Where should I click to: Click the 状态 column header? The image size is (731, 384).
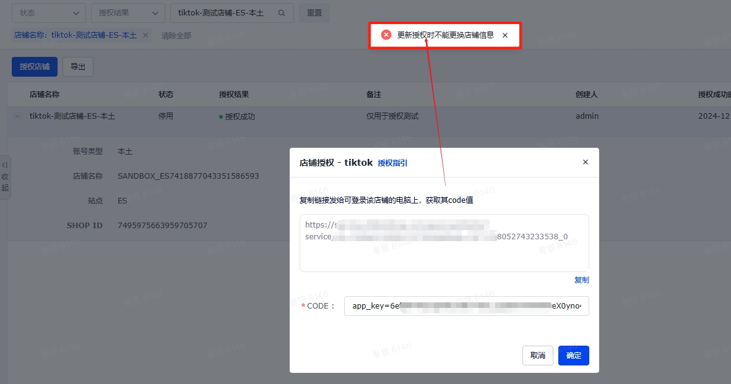pos(166,94)
